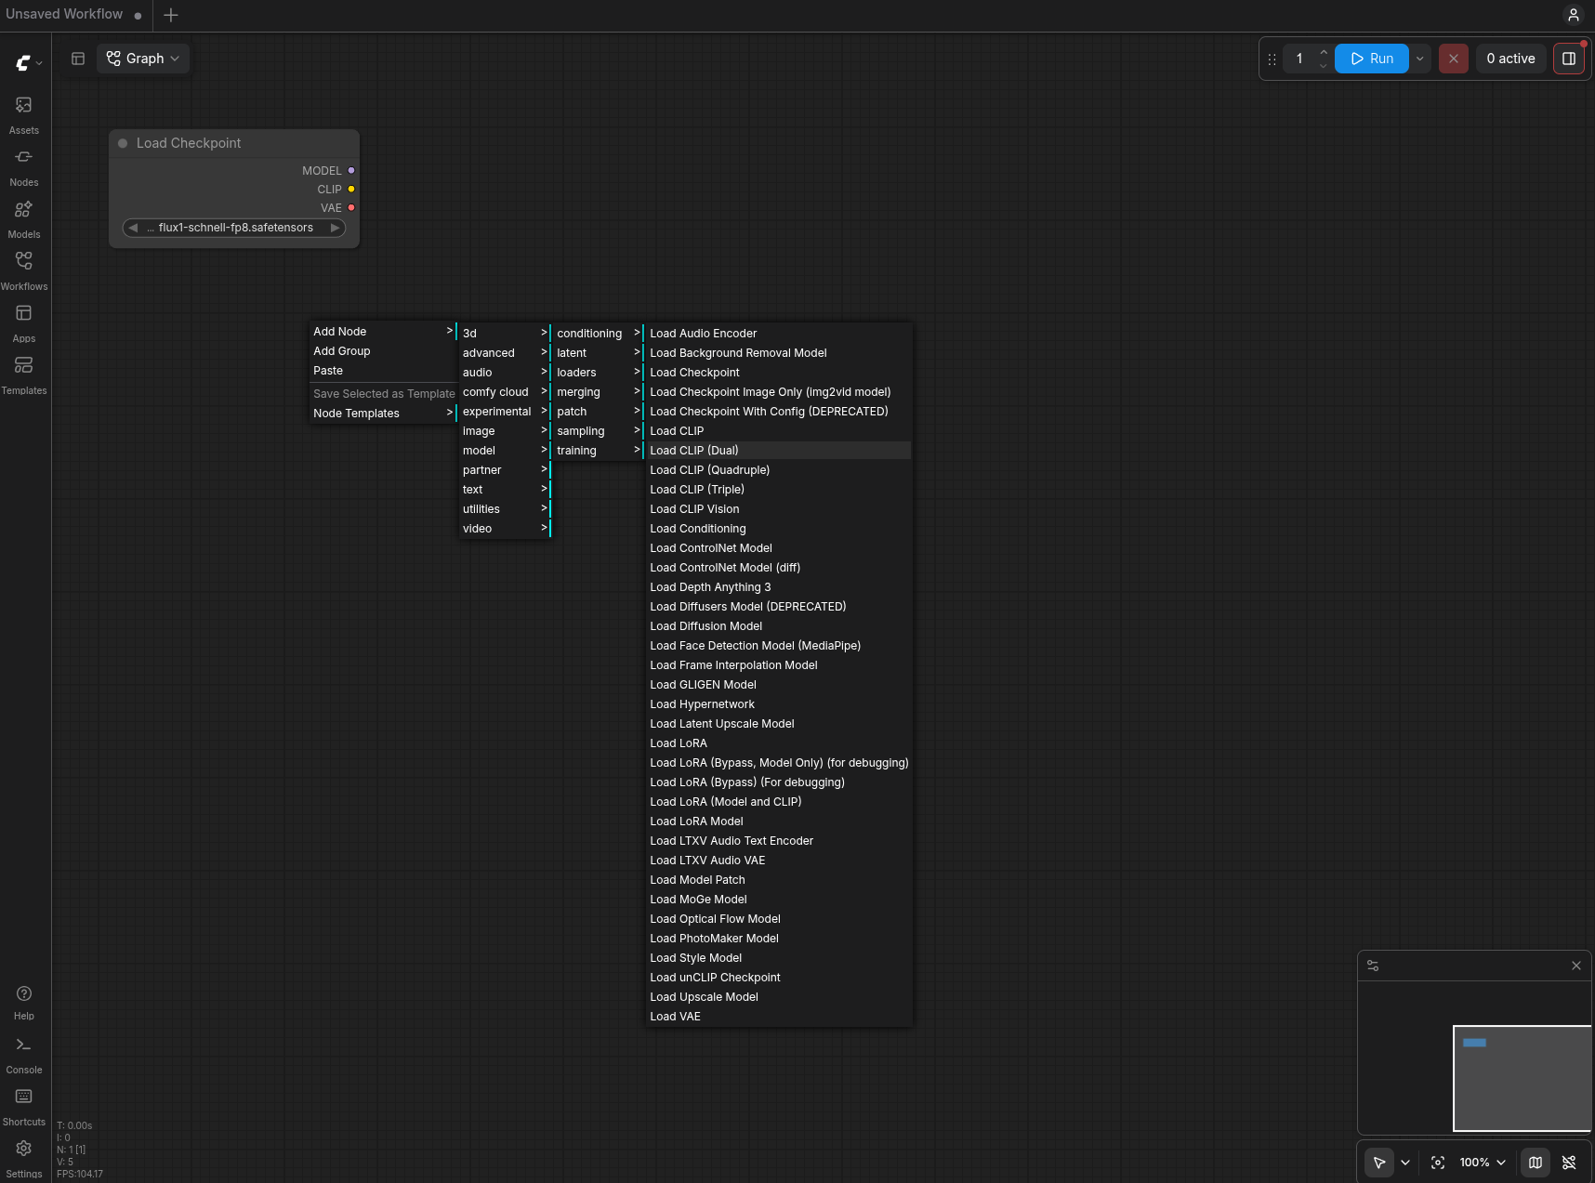Click the 0 active jobs button

[x=1510, y=59]
